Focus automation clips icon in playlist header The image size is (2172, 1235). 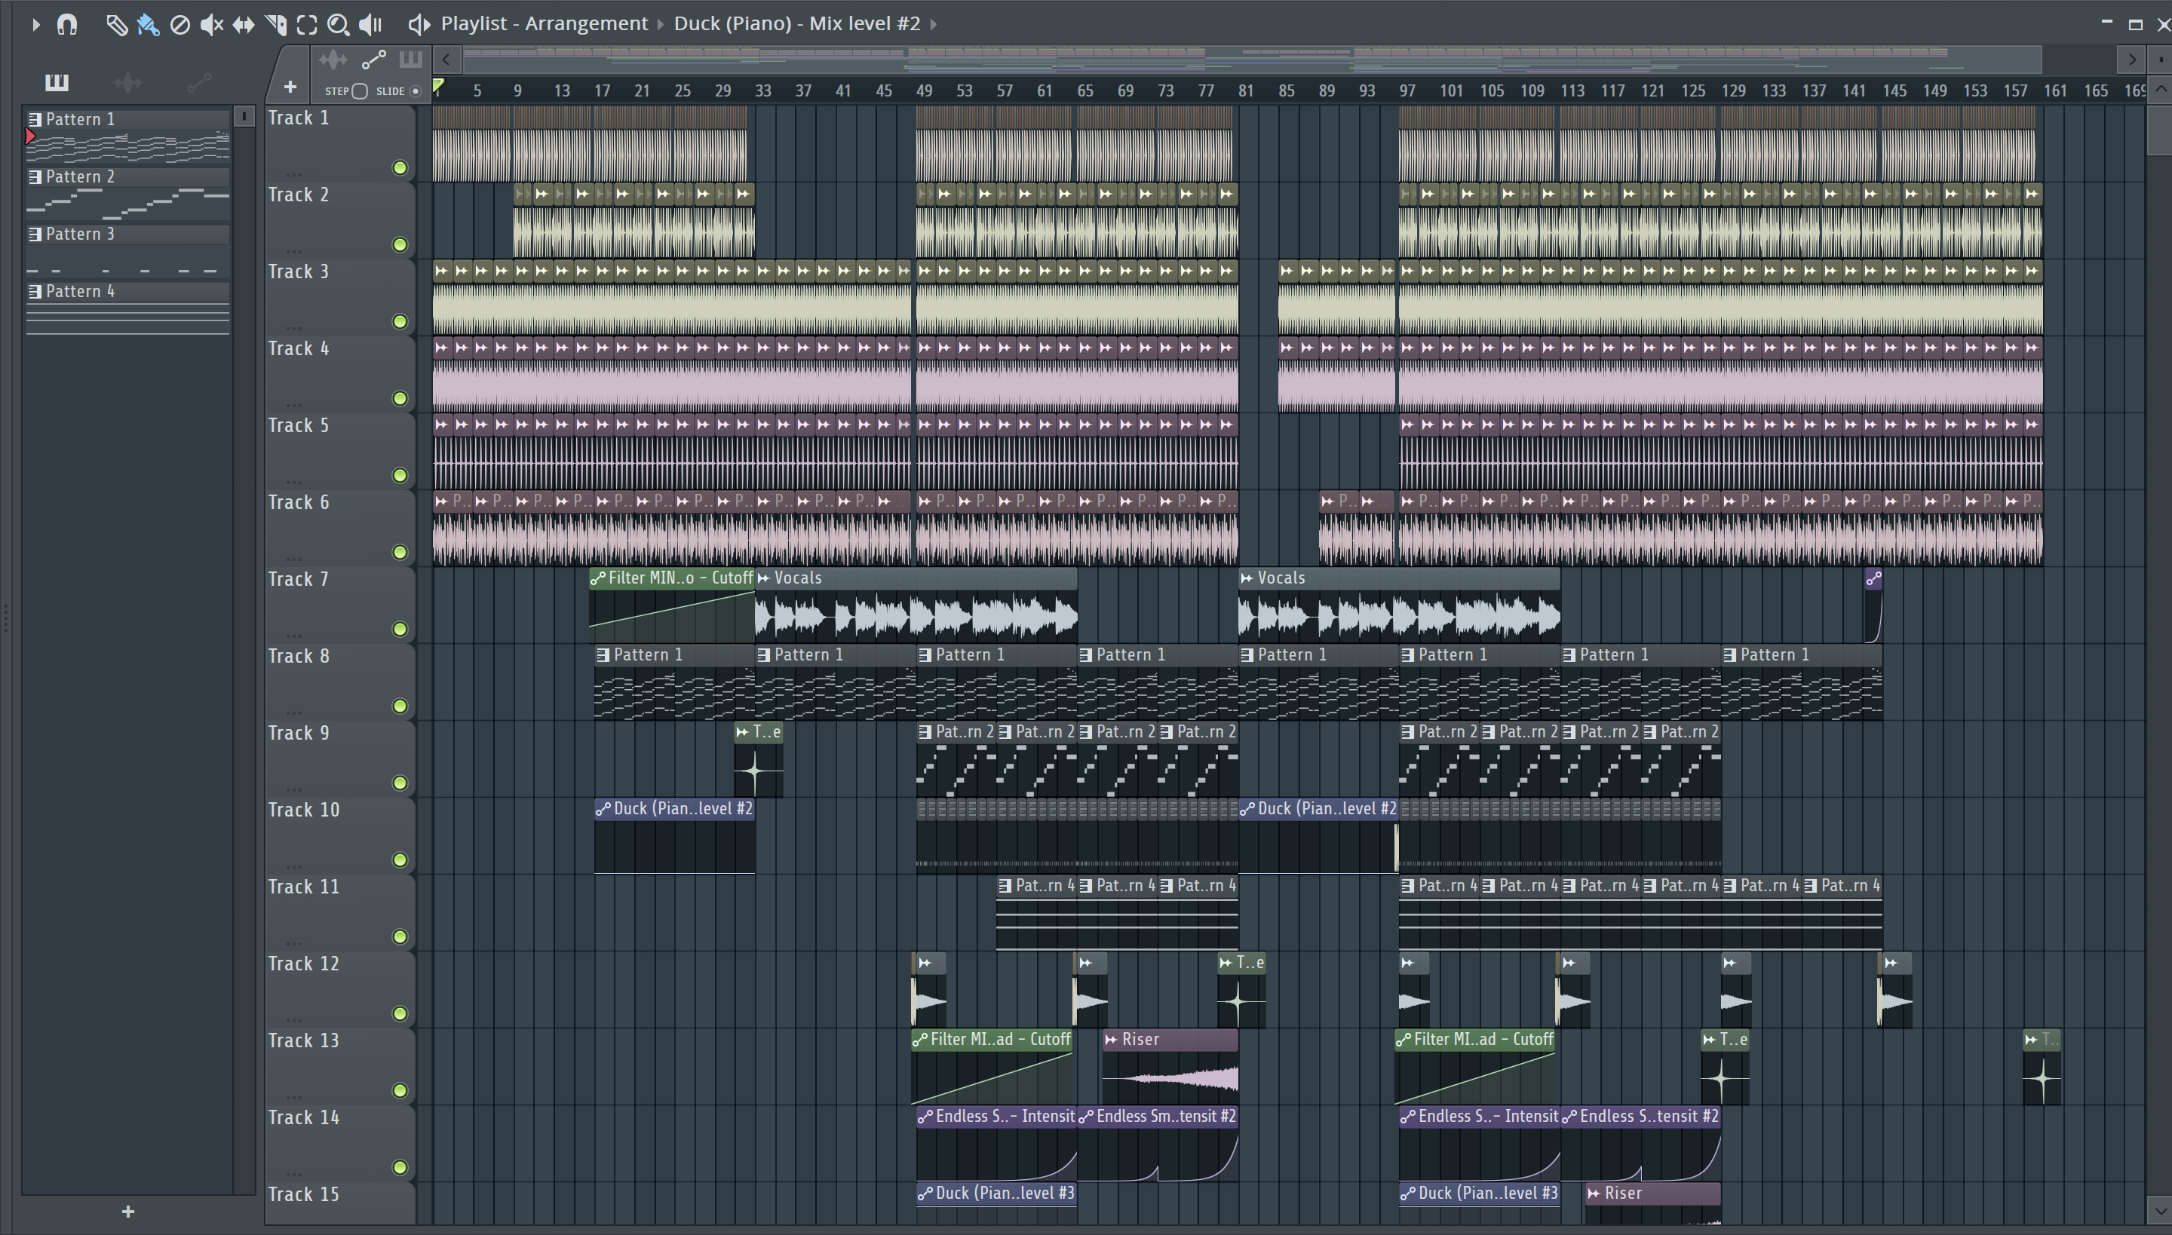[373, 60]
